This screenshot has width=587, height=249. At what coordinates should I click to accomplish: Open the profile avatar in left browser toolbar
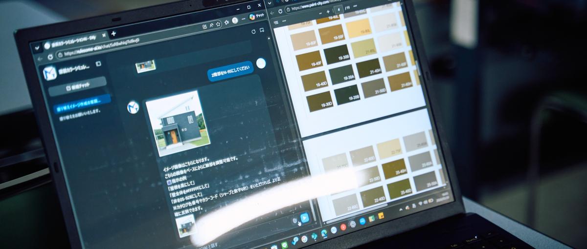pos(235,21)
